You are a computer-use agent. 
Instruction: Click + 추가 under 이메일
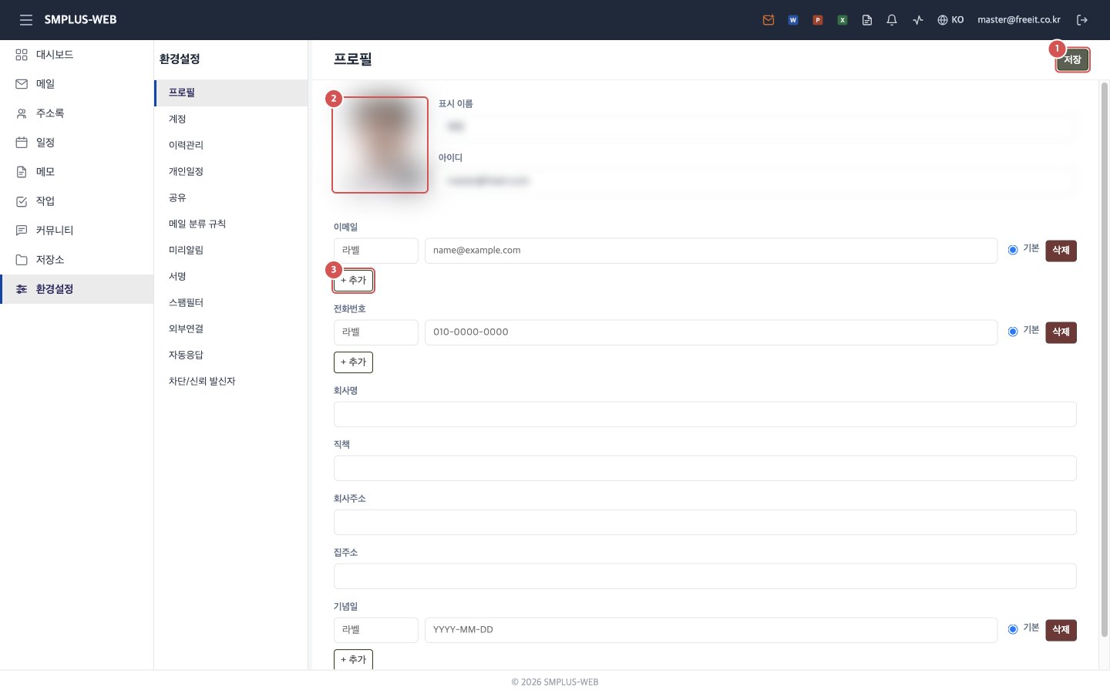pos(353,281)
